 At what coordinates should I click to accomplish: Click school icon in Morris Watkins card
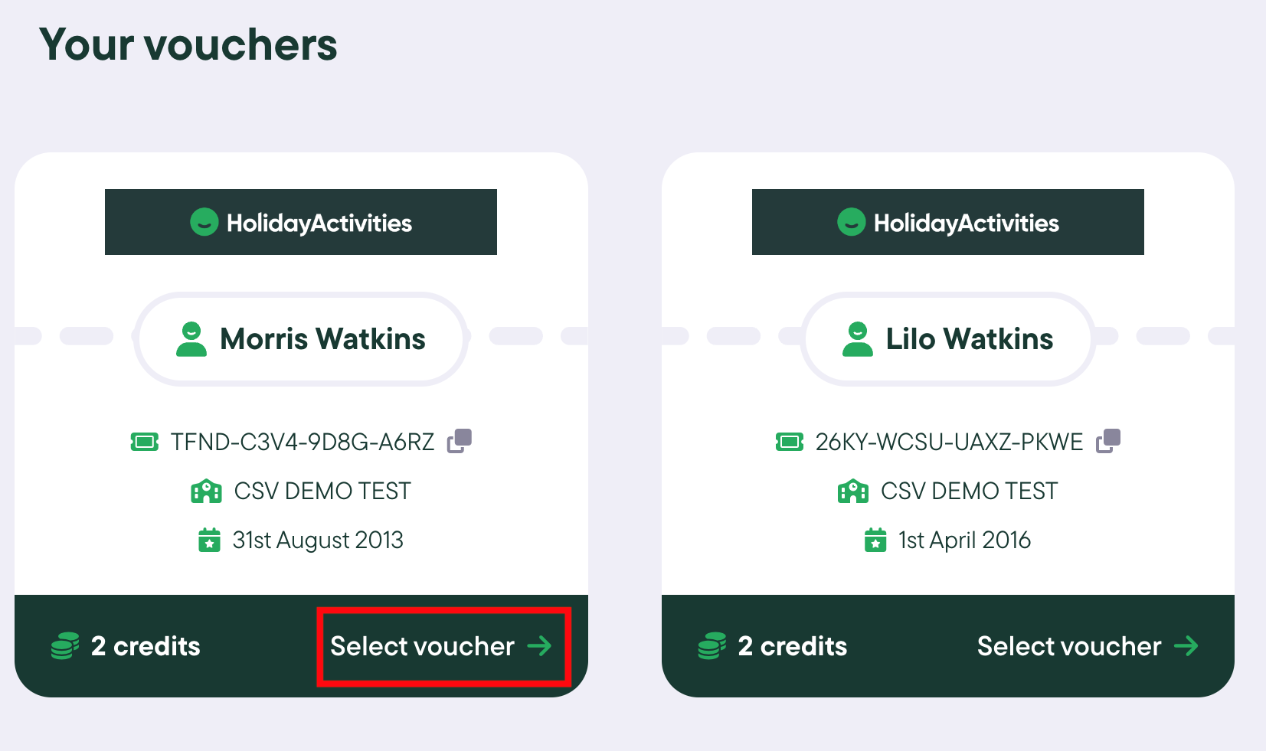pyautogui.click(x=206, y=491)
